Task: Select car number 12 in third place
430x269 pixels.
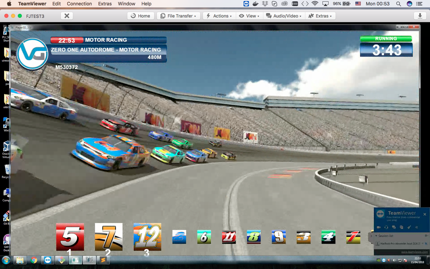Action: click(x=147, y=237)
